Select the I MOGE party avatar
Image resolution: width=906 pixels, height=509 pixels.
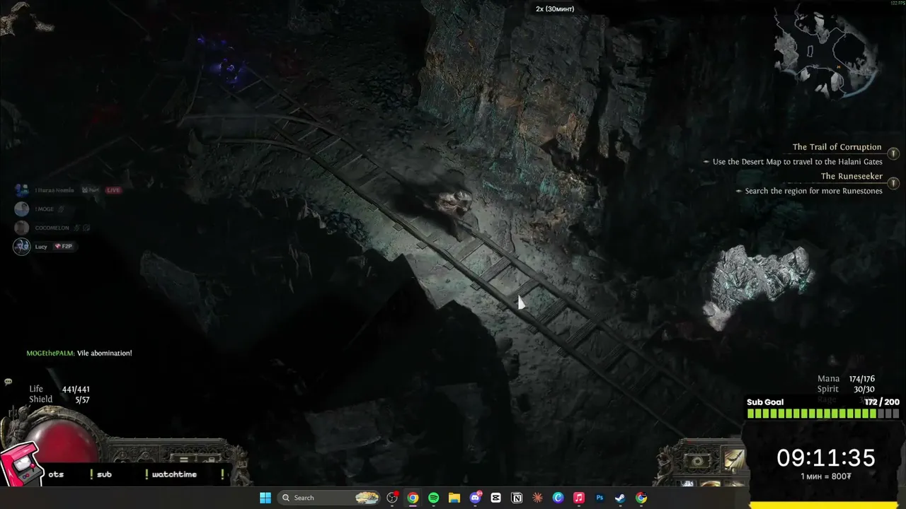22,209
